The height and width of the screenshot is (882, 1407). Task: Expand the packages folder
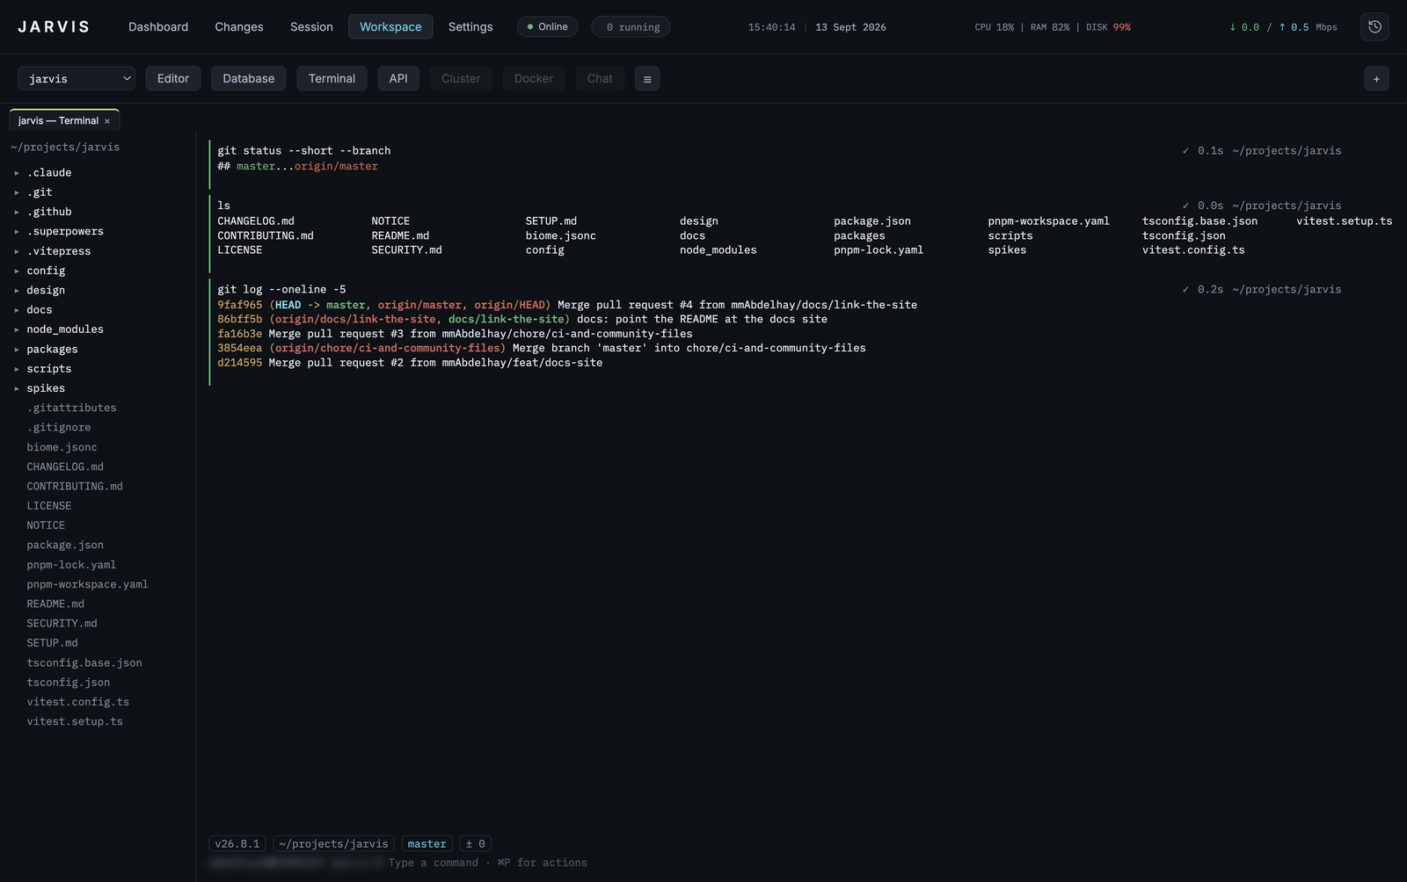click(x=17, y=350)
